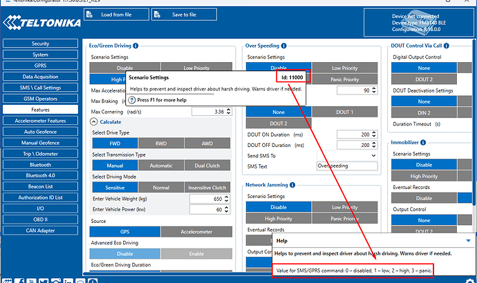Open Over Speeding info icon
Viewport: 477px width, 283px height.
click(x=284, y=46)
